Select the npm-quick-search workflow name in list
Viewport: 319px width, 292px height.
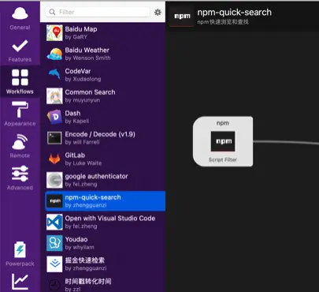tap(93, 197)
